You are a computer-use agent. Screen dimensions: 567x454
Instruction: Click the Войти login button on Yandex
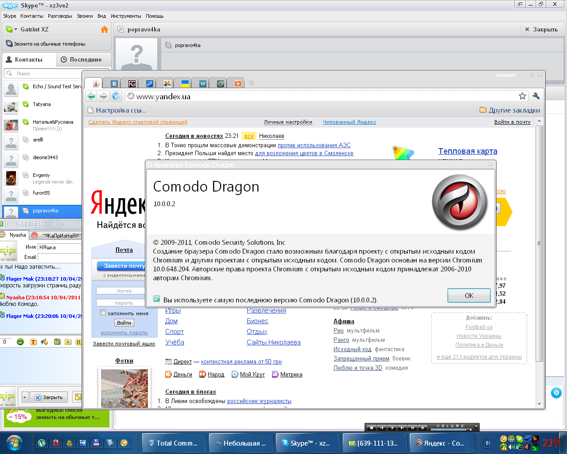coord(124,323)
